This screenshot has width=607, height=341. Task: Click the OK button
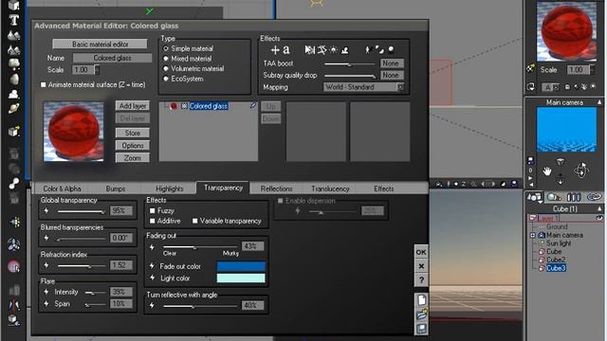coord(421,252)
